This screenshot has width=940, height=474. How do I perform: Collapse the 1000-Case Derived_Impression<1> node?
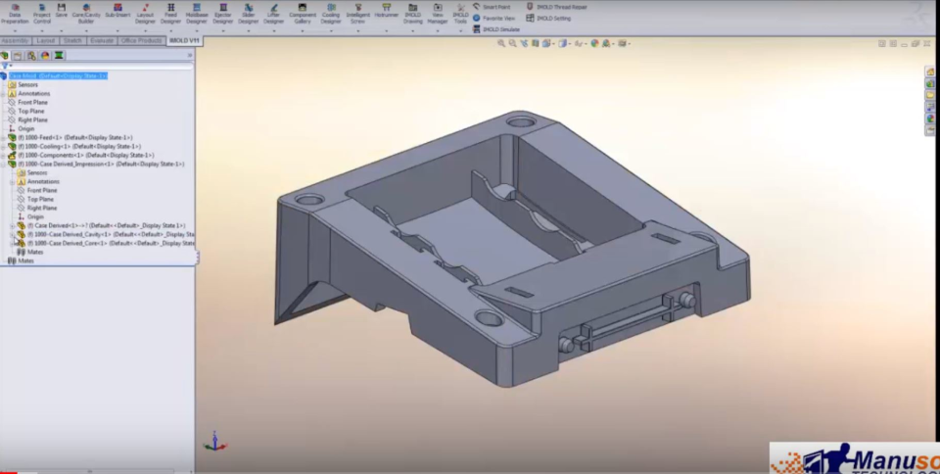tap(4, 165)
